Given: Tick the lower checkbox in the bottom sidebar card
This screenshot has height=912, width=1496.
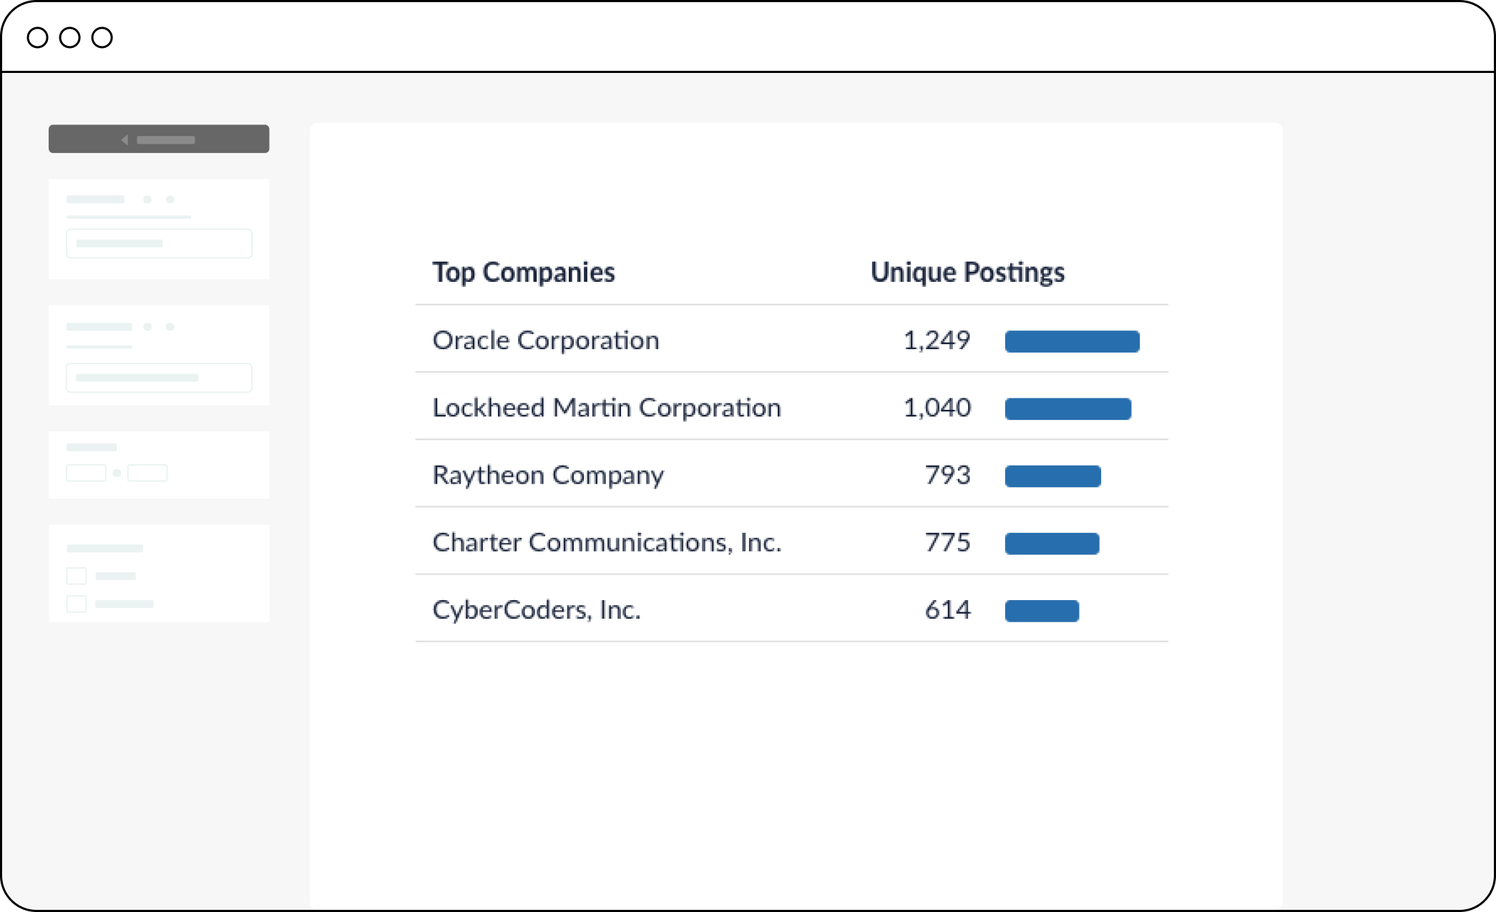Looking at the screenshot, I should [x=77, y=604].
